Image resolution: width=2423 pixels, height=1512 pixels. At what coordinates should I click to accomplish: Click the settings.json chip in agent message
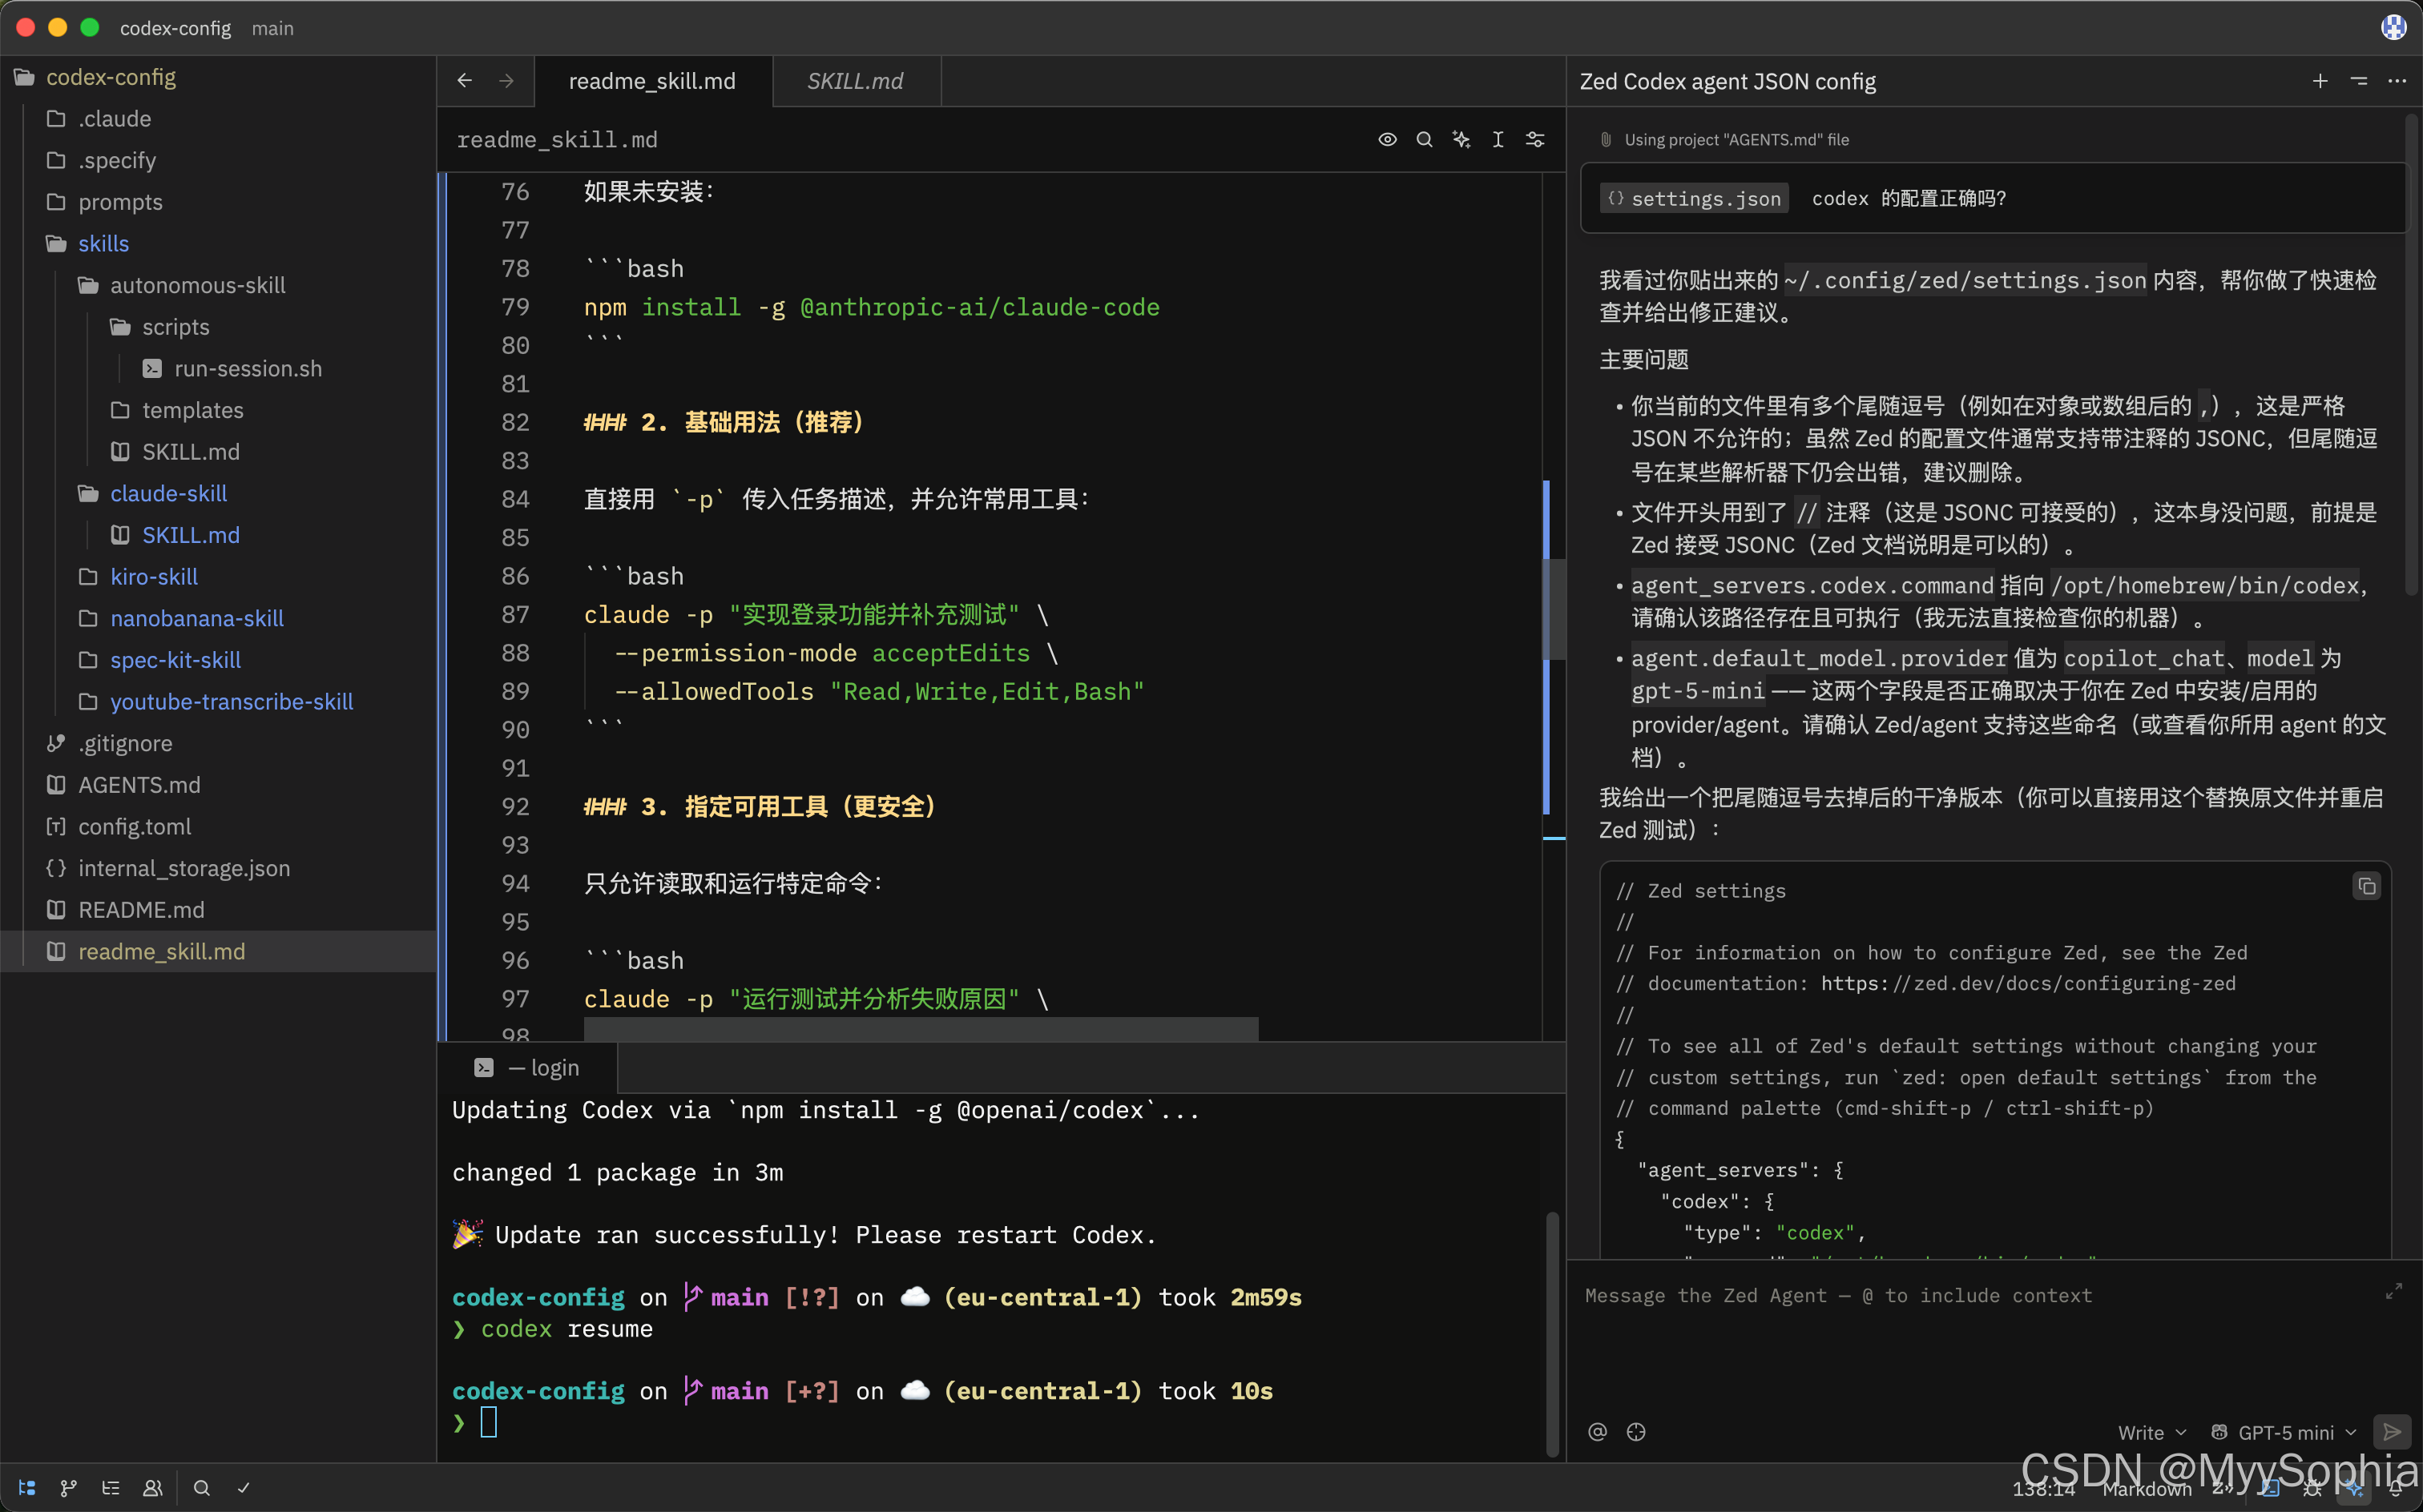(1693, 198)
